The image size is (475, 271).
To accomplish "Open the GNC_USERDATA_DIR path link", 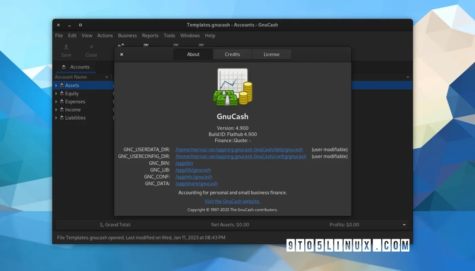I will (x=239, y=150).
